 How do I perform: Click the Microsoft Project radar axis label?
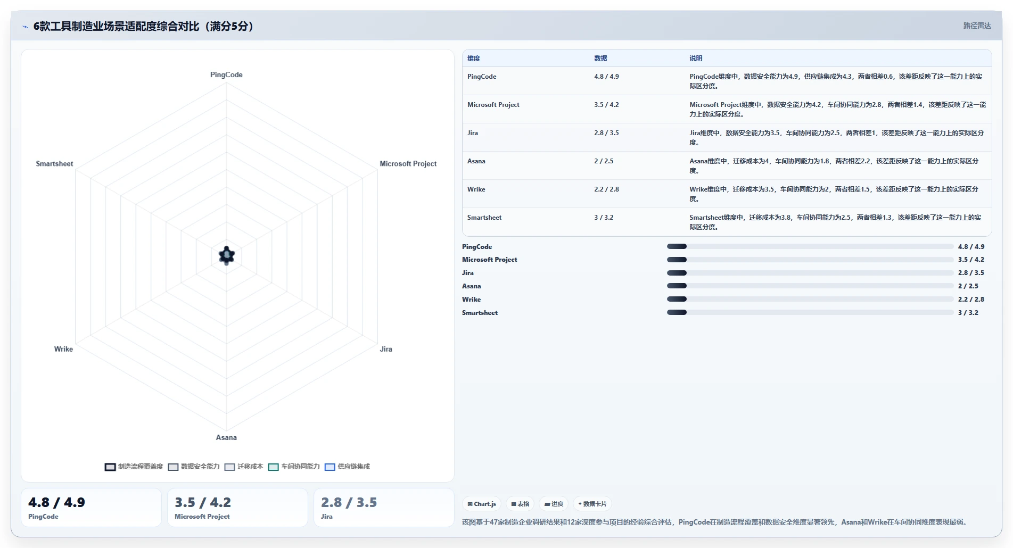pyautogui.click(x=408, y=164)
